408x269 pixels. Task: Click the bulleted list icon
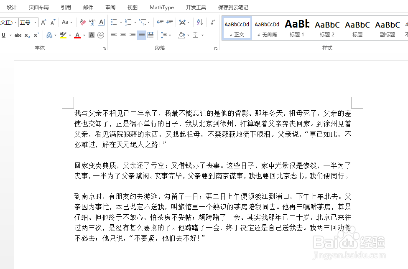pos(114,22)
